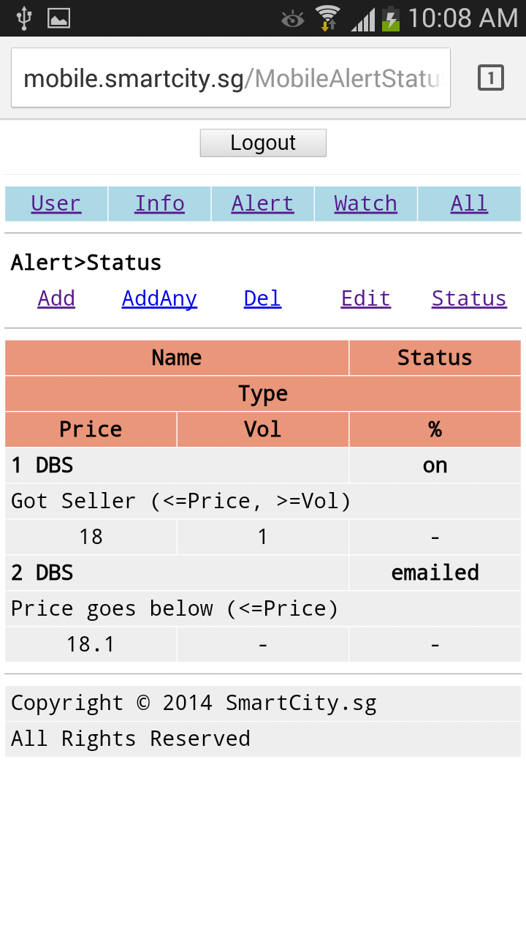View the alert Status link
Viewport: 526px width, 936px height.
coord(469,298)
